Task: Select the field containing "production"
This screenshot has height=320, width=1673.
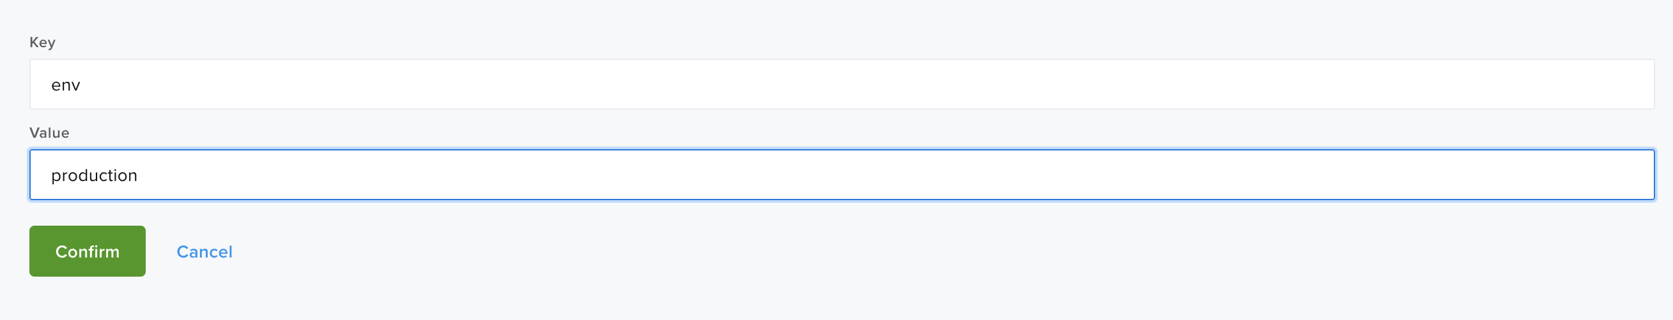Action: 841,175
